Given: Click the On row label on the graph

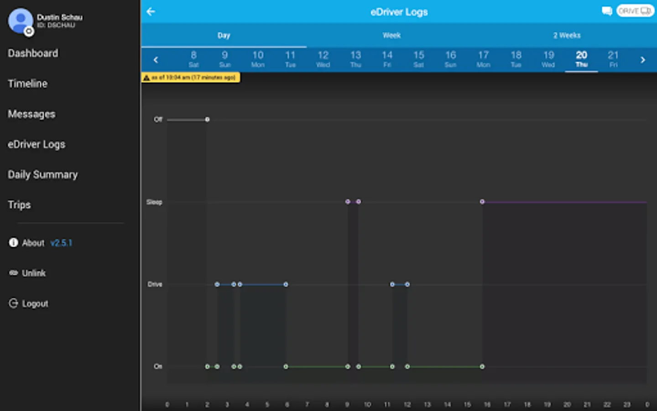Looking at the screenshot, I should tap(158, 367).
